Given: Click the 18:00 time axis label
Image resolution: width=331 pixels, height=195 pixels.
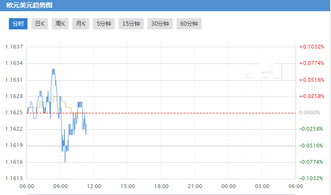Looking at the screenshot, I should pyautogui.click(x=162, y=186).
